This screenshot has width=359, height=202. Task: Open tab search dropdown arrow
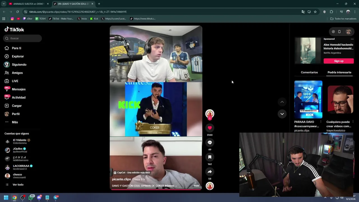4,4
